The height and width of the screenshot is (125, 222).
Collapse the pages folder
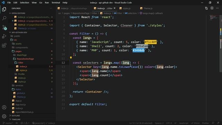click(x=18, y=51)
